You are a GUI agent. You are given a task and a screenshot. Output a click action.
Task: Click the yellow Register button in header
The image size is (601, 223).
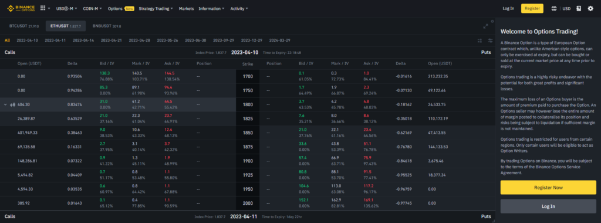[532, 8]
